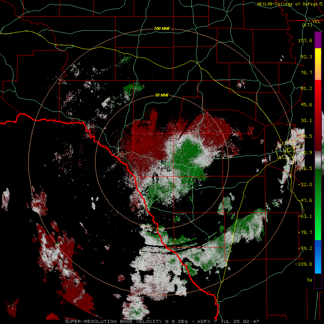Viewport: 324px width, 324px height.
Task: Select the -16.5 legend value
Action: (x=305, y=168)
